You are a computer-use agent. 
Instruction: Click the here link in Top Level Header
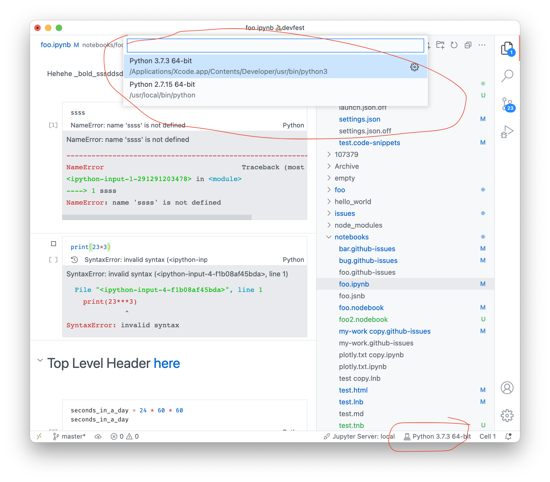point(167,363)
